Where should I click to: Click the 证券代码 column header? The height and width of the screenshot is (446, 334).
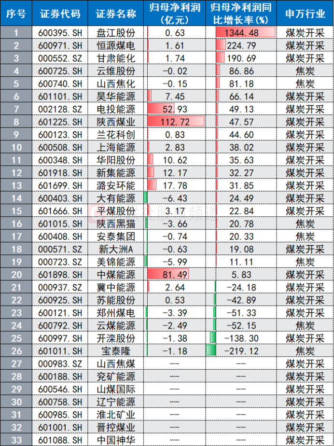point(60,14)
